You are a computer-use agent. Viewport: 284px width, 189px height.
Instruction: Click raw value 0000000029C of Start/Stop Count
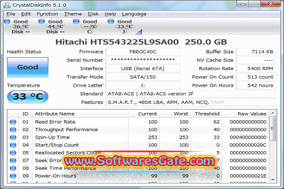click(x=248, y=145)
